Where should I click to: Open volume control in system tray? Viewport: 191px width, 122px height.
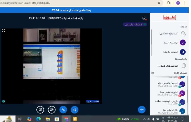coord(149,119)
